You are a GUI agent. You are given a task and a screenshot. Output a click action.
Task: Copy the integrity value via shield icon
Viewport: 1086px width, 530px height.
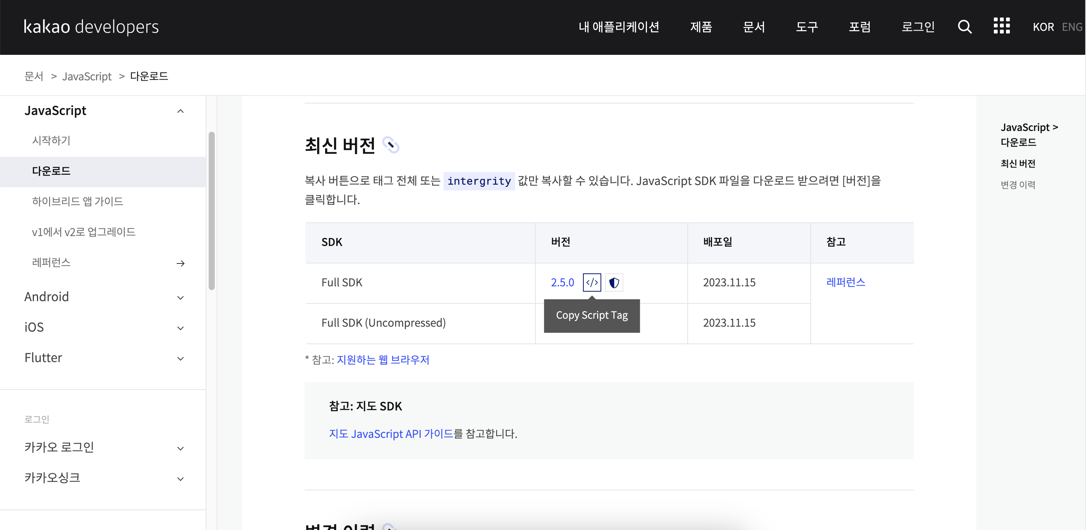pyautogui.click(x=614, y=283)
